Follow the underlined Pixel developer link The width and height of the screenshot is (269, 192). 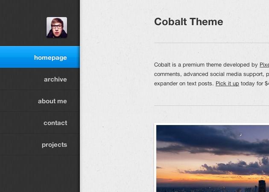tap(264, 65)
